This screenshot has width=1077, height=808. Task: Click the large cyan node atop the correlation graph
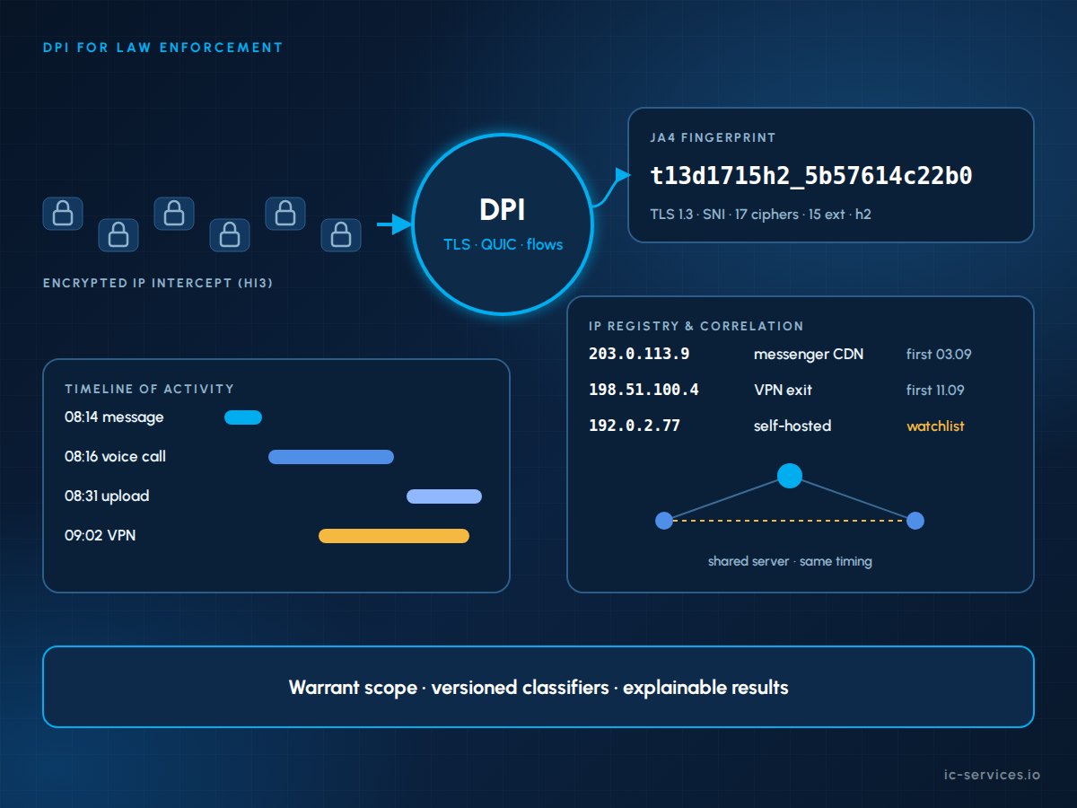pyautogui.click(x=790, y=476)
